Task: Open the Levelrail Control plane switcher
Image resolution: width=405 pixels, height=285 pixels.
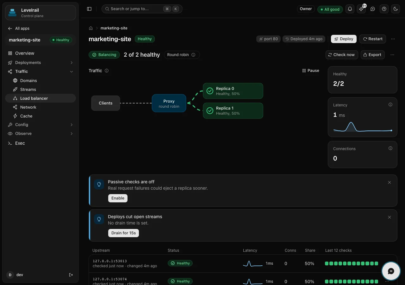Action: click(40, 13)
